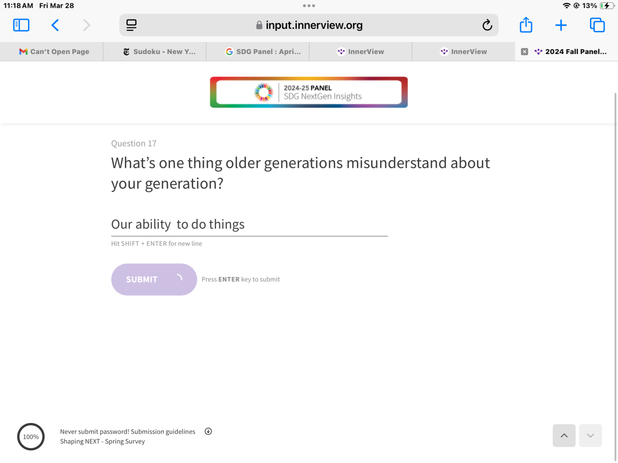Close the 2024 Fall Panel tab
The width and height of the screenshot is (618, 463).
point(524,52)
